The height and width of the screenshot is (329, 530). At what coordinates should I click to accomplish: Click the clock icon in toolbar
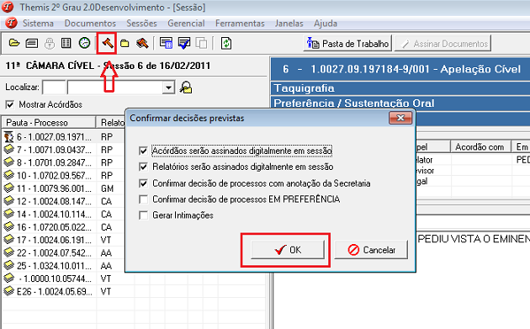click(x=84, y=43)
